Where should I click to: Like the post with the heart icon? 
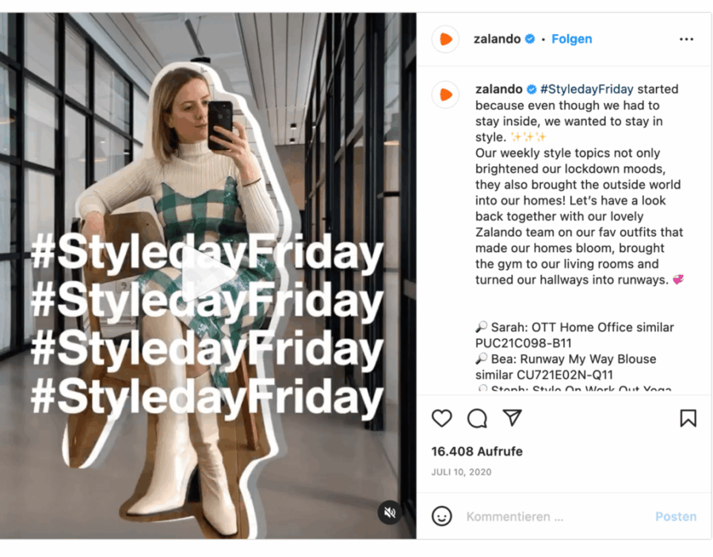[x=441, y=418]
